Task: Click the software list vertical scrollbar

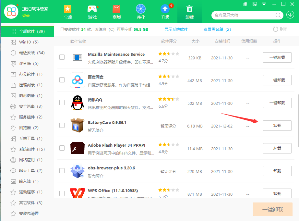Action: coord(298,121)
